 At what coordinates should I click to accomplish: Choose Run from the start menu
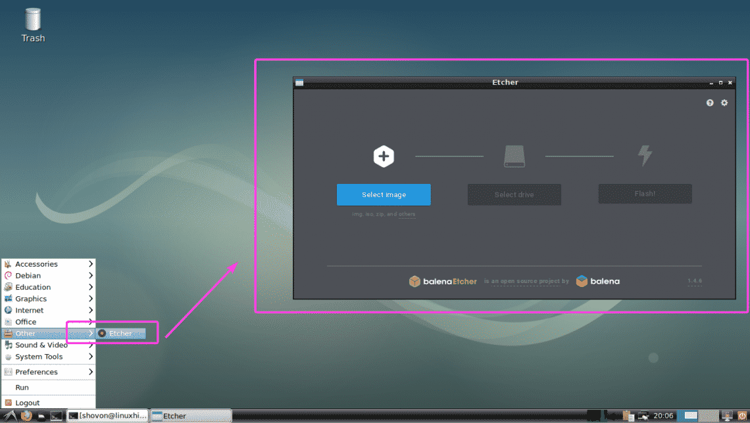click(48, 387)
